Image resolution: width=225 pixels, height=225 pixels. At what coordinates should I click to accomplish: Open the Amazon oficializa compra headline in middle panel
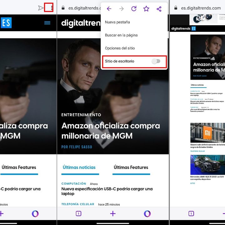(x=111, y=131)
